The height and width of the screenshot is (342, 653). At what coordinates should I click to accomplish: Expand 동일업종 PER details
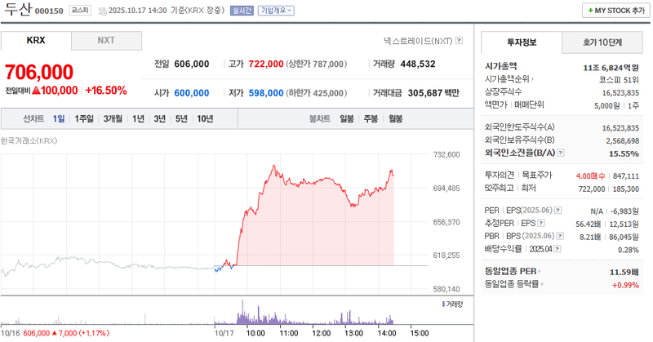(x=539, y=270)
